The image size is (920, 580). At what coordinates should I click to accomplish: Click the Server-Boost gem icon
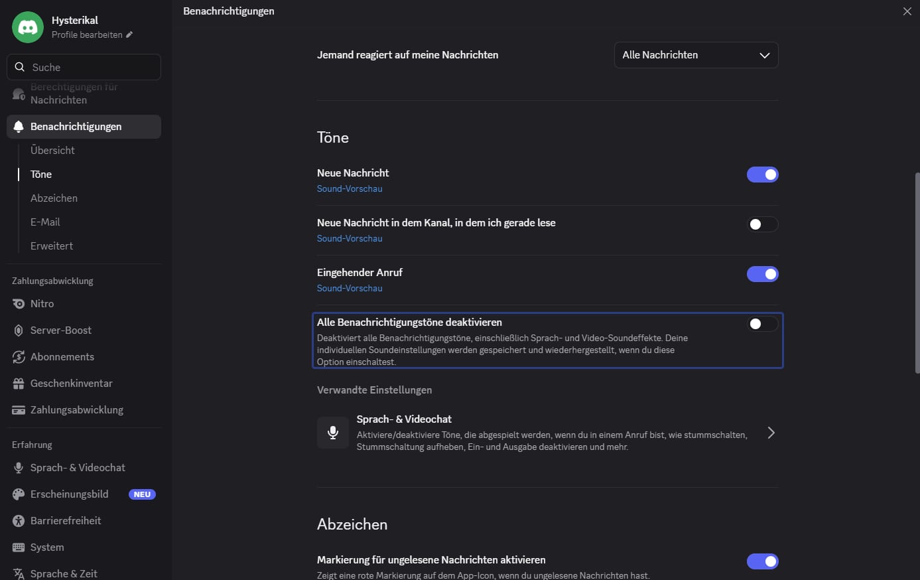[x=19, y=330]
